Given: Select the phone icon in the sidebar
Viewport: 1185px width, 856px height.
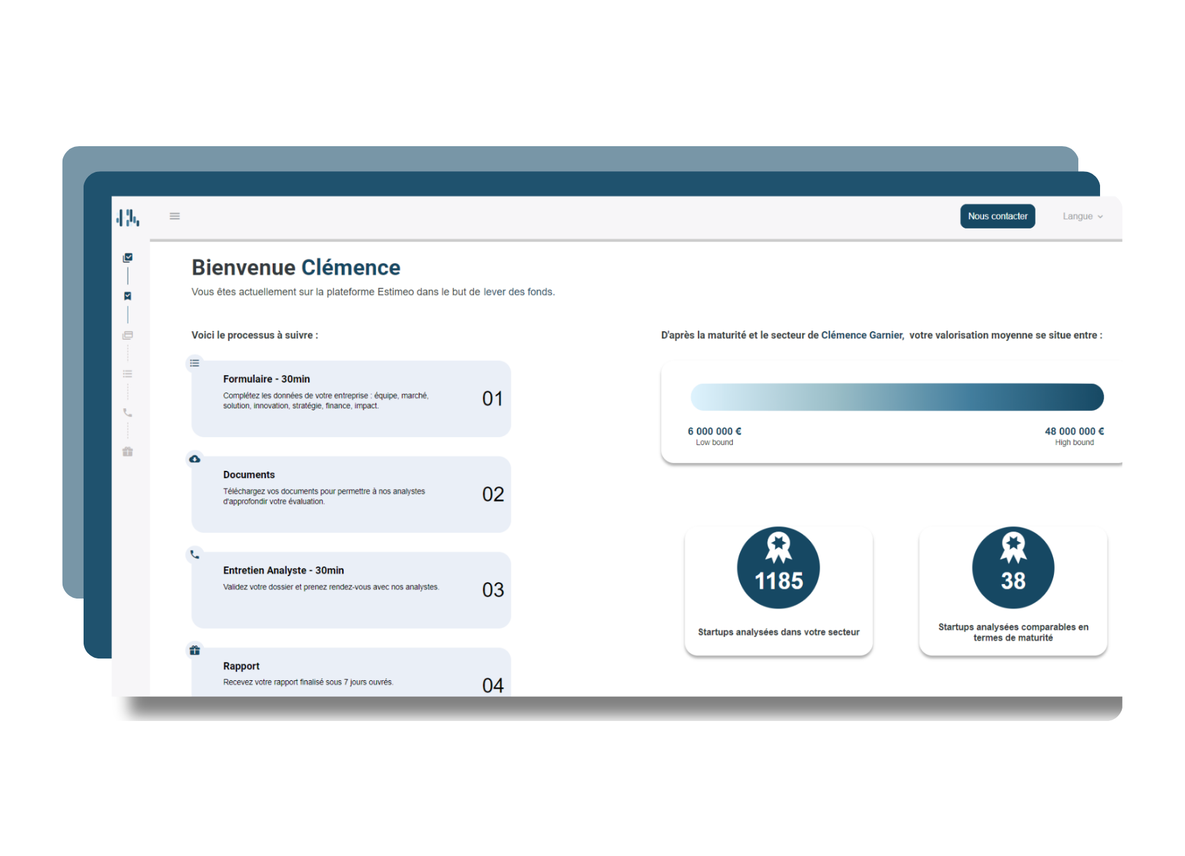Looking at the screenshot, I should (128, 413).
